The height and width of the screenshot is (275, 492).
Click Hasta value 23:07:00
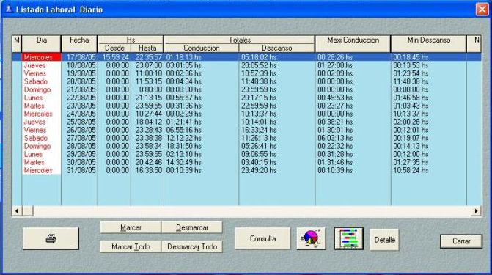click(x=149, y=65)
